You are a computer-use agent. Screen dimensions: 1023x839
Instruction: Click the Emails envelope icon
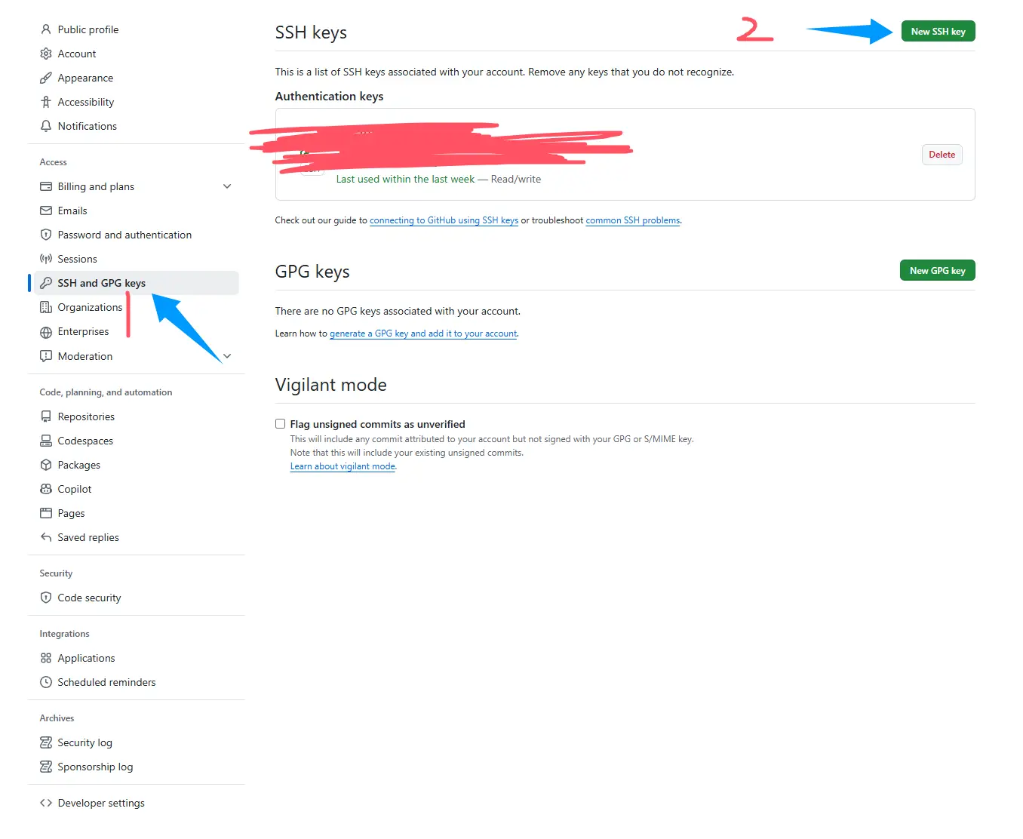click(46, 211)
